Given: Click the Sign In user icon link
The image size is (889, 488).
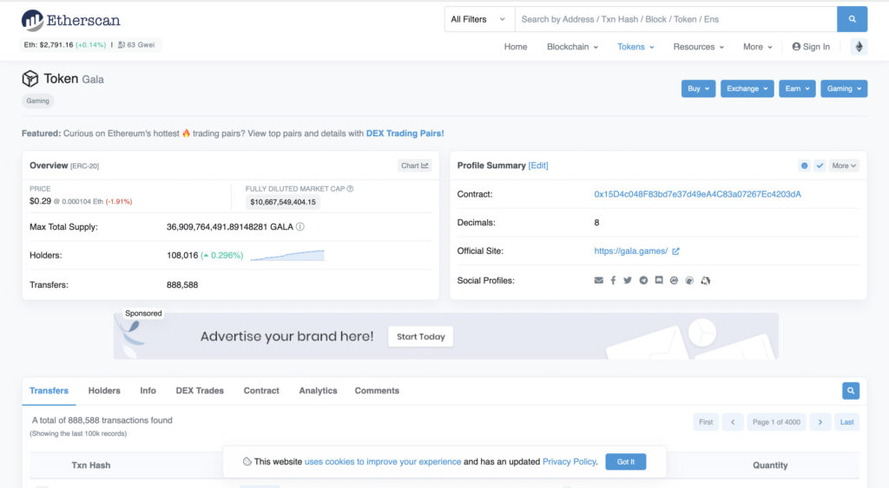Looking at the screenshot, I should pos(811,47).
